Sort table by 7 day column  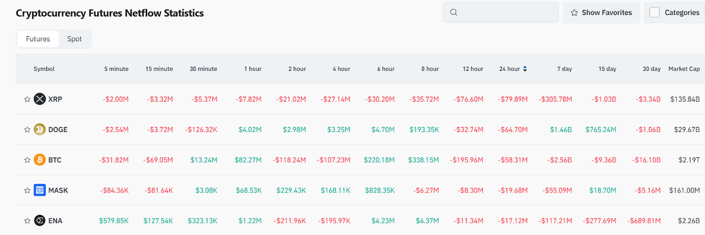tap(564, 69)
